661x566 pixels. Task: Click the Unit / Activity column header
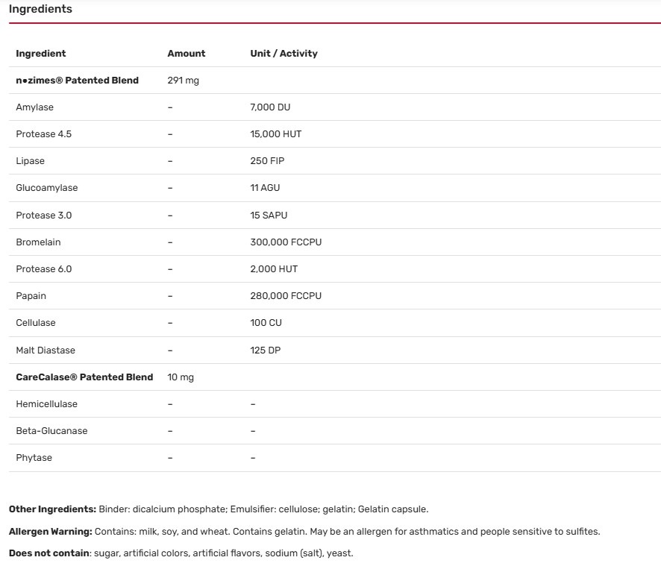pos(283,54)
